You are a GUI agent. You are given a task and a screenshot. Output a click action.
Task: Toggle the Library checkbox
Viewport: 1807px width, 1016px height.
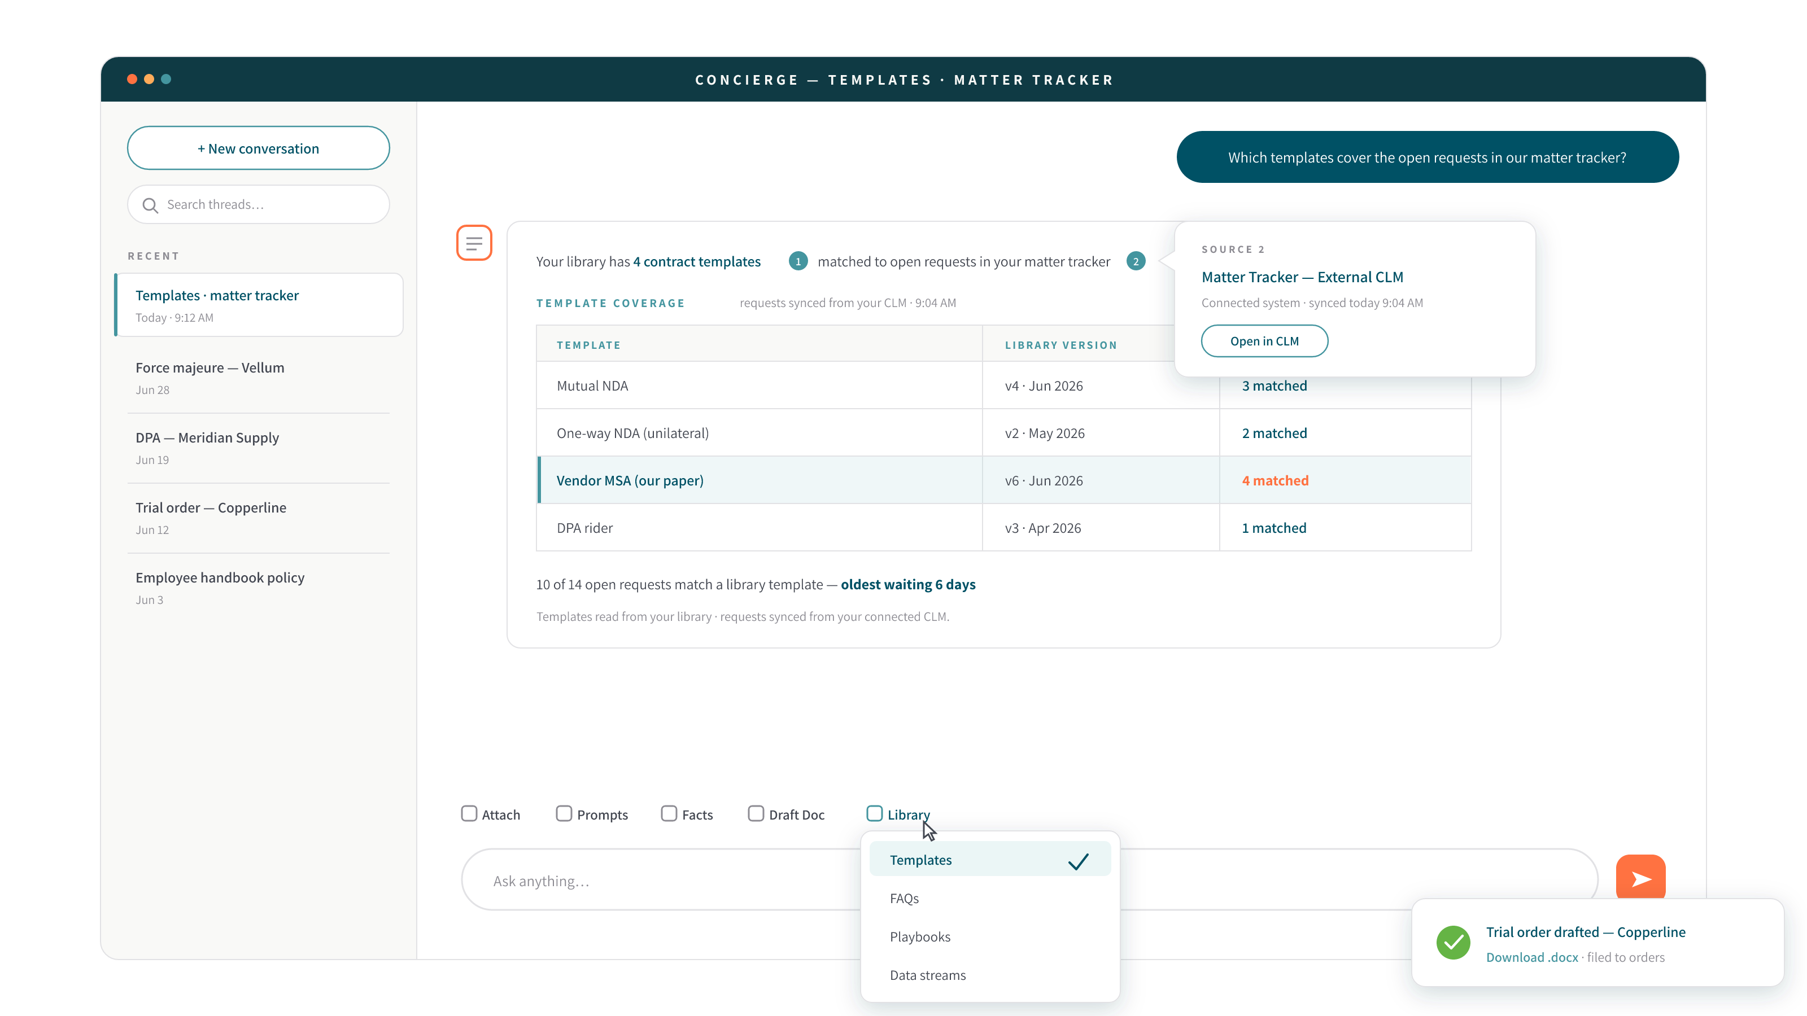click(x=874, y=813)
